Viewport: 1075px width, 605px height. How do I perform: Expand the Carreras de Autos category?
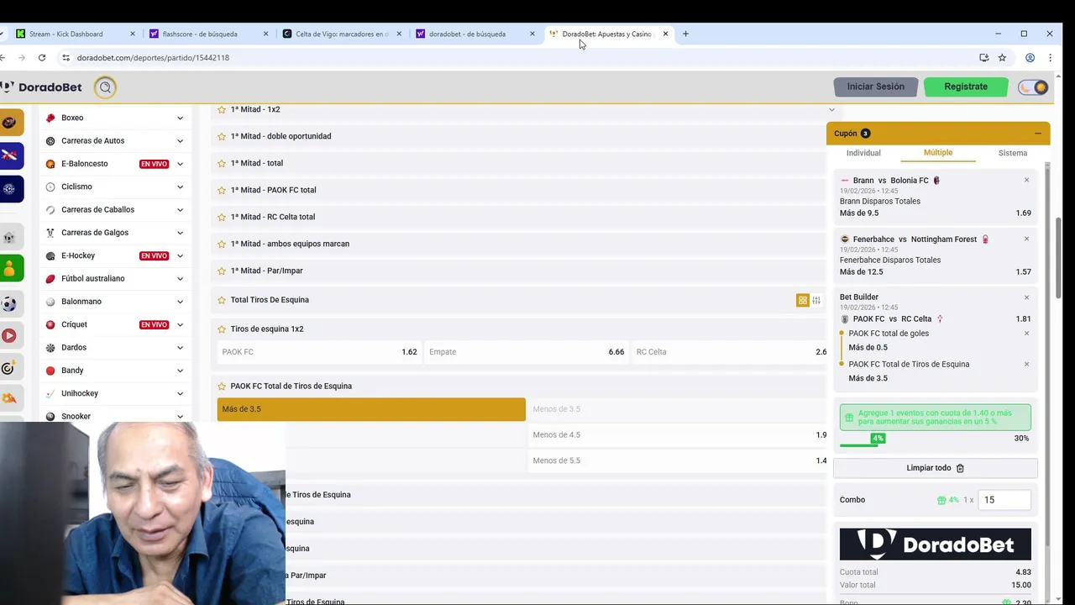click(180, 141)
